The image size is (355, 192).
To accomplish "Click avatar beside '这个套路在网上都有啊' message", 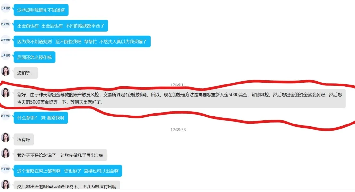I will pyautogui.click(x=5, y=169).
